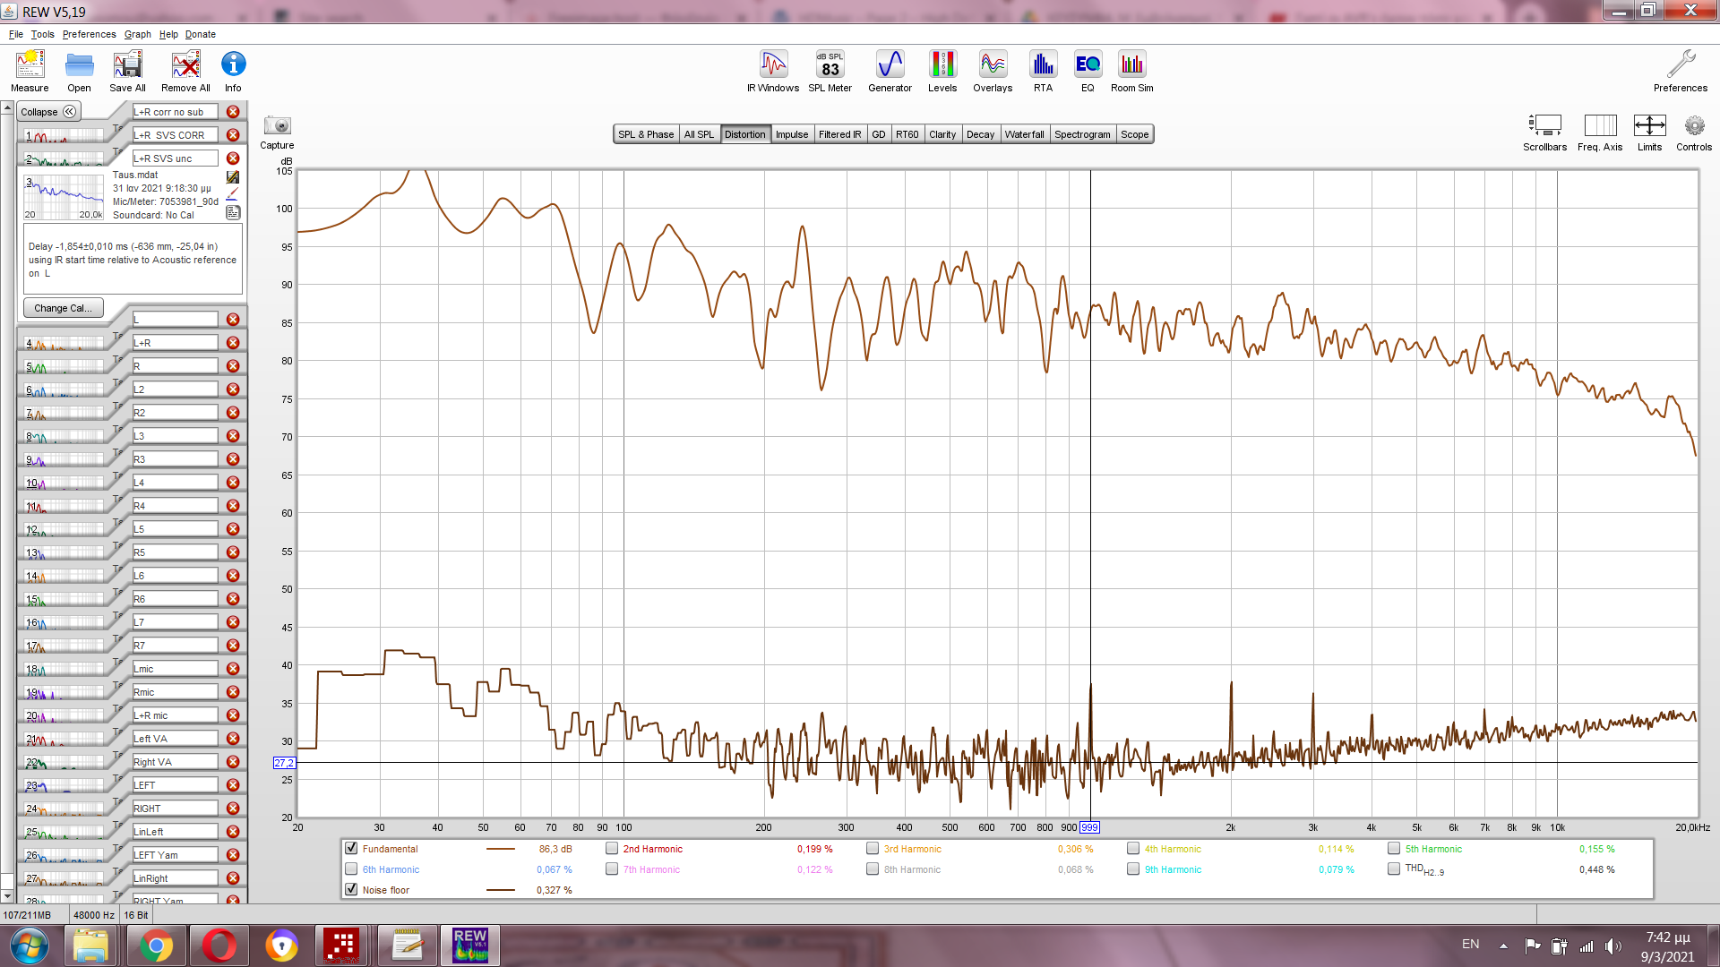Toggle the Noise floor checkbox
The height and width of the screenshot is (967, 1720).
(351, 890)
